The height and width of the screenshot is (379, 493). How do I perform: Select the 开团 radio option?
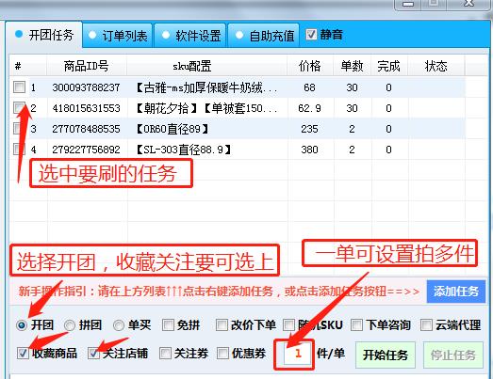(22, 325)
